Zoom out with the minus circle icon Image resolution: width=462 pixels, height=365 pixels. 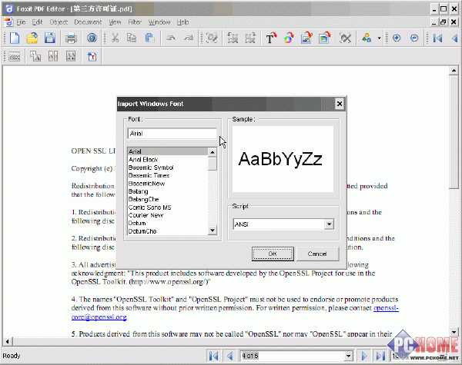click(x=414, y=38)
